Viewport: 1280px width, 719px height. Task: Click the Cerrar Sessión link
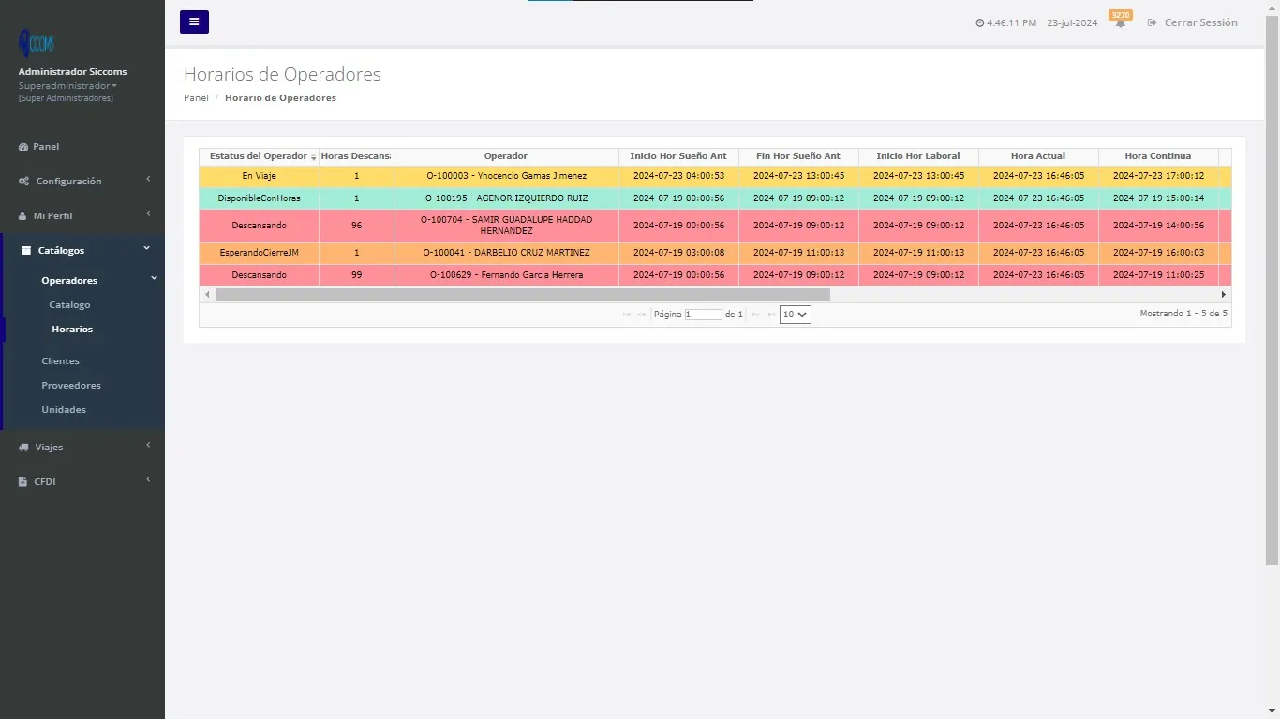click(x=1200, y=22)
